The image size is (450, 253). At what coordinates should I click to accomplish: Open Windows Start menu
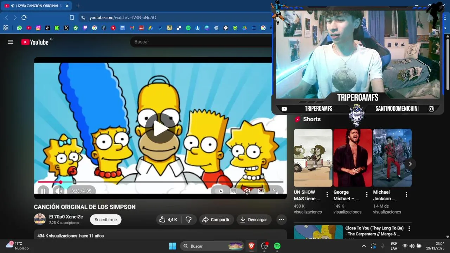(x=173, y=246)
